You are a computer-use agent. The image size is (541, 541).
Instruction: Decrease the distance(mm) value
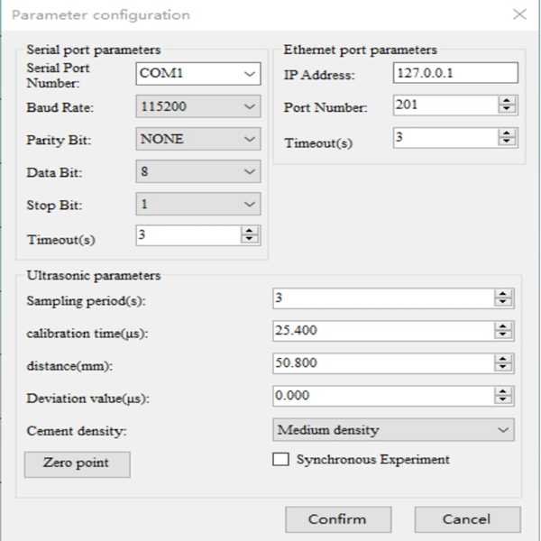point(503,368)
